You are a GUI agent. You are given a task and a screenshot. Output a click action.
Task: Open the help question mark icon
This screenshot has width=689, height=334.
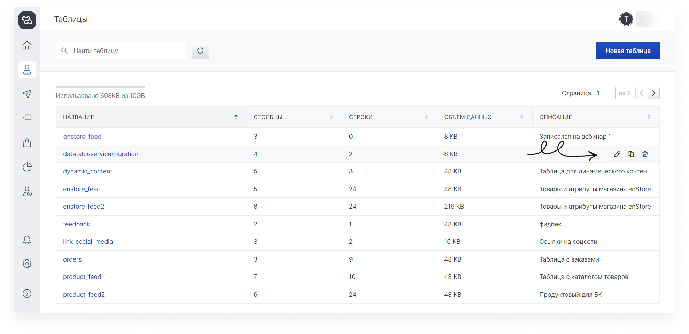[27, 294]
